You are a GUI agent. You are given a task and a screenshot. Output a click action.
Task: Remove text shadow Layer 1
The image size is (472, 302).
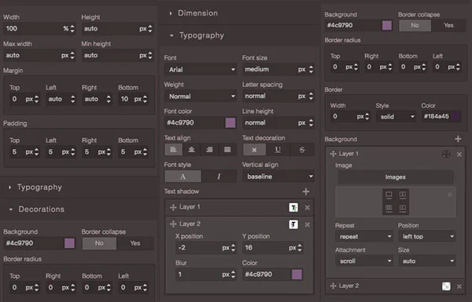[308, 207]
